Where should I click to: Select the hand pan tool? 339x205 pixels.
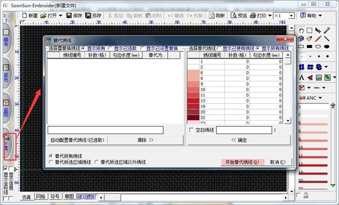pyautogui.click(x=301, y=30)
